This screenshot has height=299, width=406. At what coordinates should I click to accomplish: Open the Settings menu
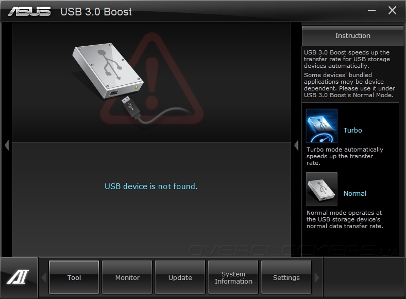[286, 277]
